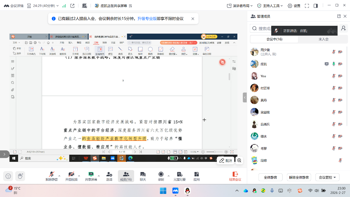Screen dimensions: 350x197
Task: Turn on camera with 开启视频
Action: tap(71, 176)
